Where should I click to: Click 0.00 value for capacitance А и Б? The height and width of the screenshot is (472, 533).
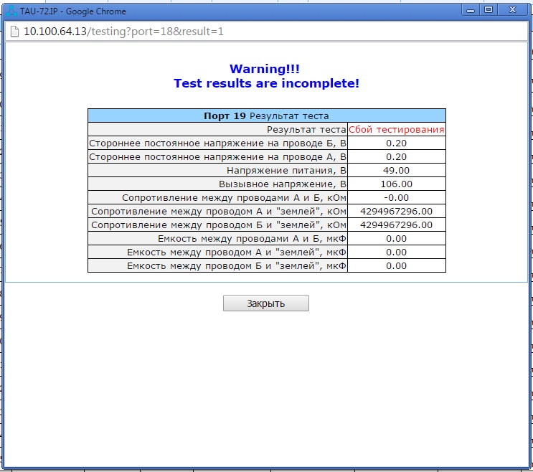[x=397, y=238]
